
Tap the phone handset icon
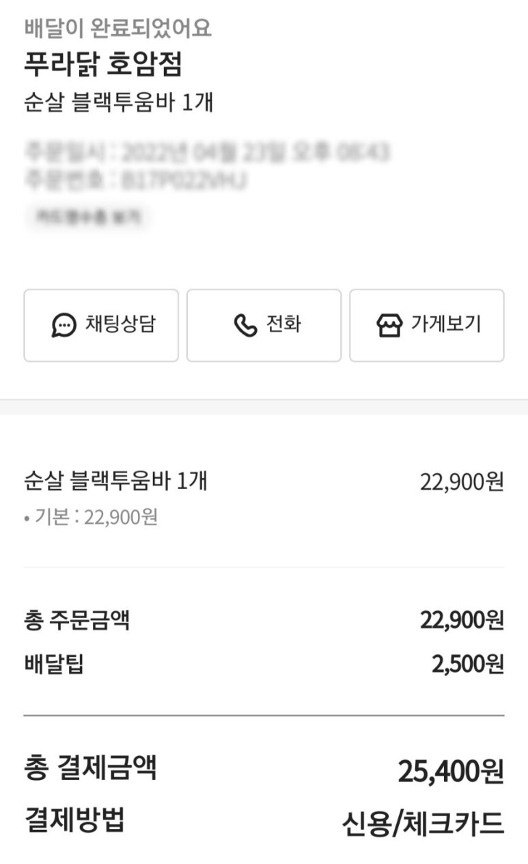click(x=245, y=325)
